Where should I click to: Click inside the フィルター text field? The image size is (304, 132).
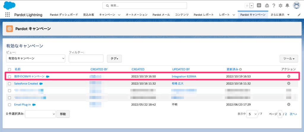[86, 58]
